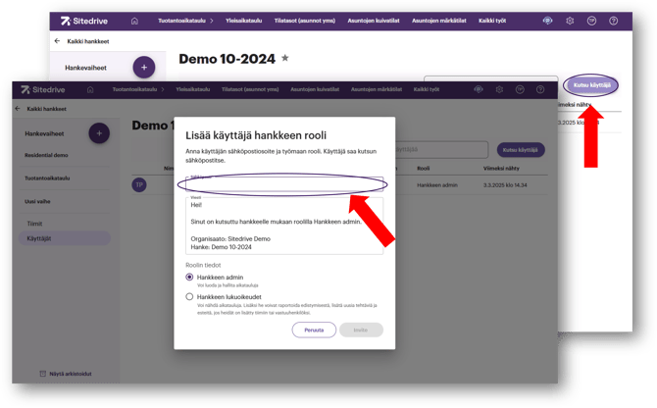Click the home icon in the top navigation bar
This screenshot has height=408, width=657.
[134, 21]
